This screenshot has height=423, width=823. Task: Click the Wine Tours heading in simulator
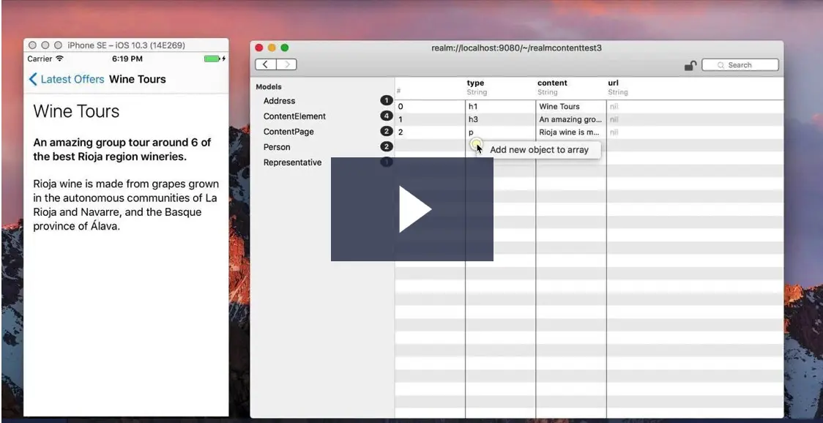tap(77, 111)
